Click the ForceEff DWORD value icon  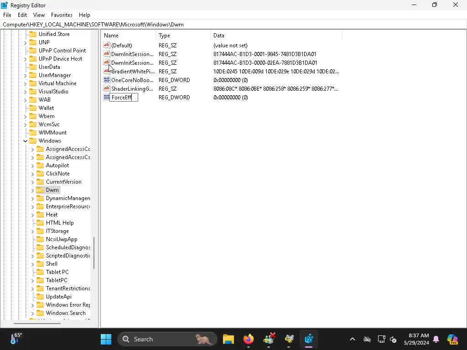[106, 98]
